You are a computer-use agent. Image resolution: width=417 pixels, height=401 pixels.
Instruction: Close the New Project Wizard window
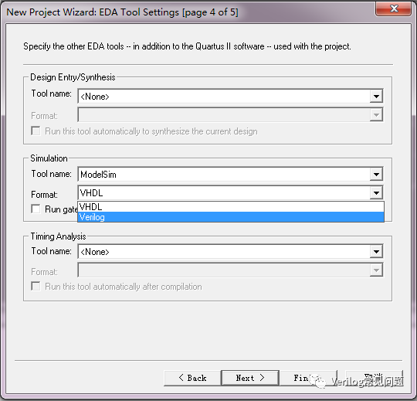(x=393, y=8)
